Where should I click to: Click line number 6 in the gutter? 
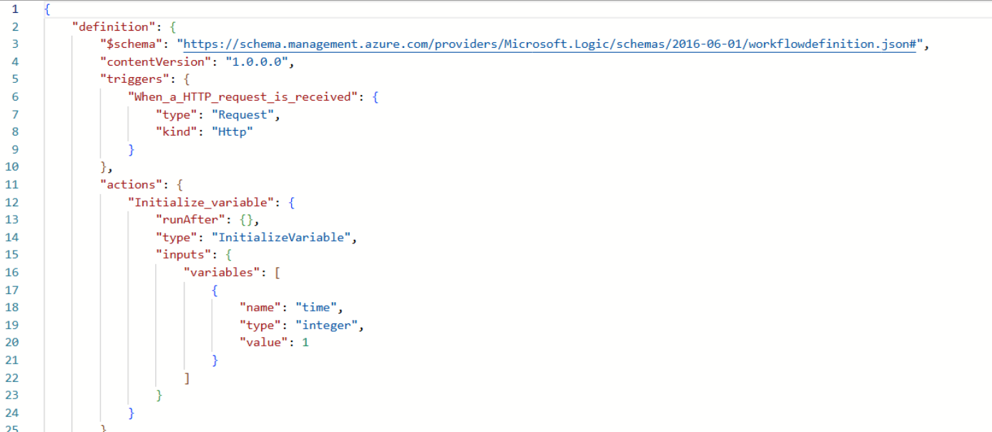pos(16,96)
